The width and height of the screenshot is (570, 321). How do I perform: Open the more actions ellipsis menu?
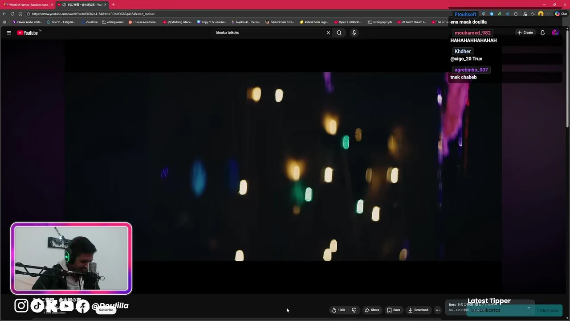pyautogui.click(x=438, y=310)
